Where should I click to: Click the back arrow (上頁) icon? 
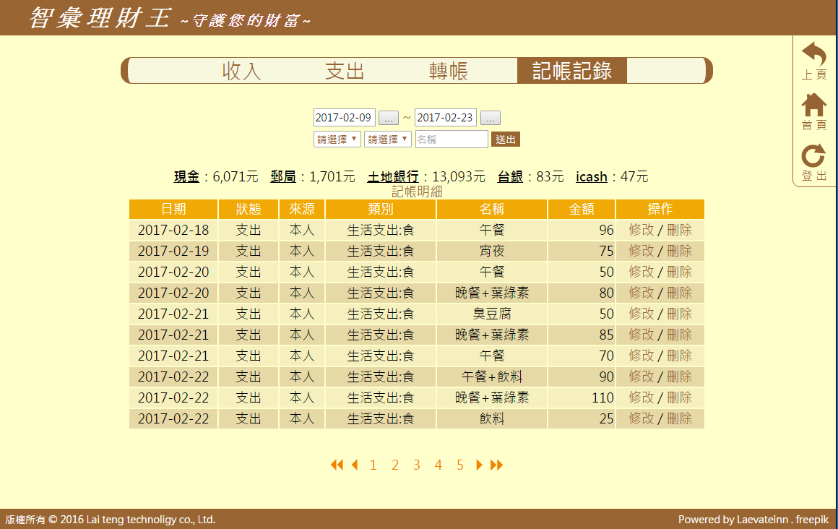[814, 56]
